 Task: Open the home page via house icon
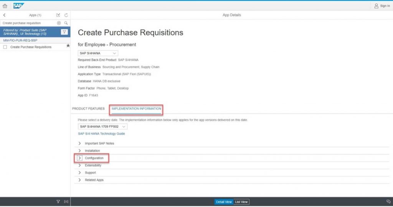point(5,6)
